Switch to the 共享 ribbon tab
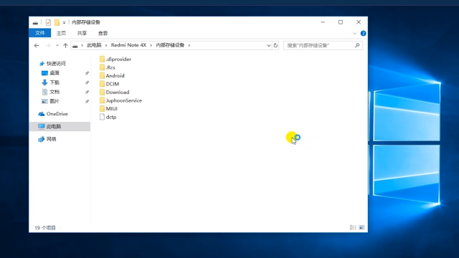This screenshot has width=459, height=258. point(82,33)
